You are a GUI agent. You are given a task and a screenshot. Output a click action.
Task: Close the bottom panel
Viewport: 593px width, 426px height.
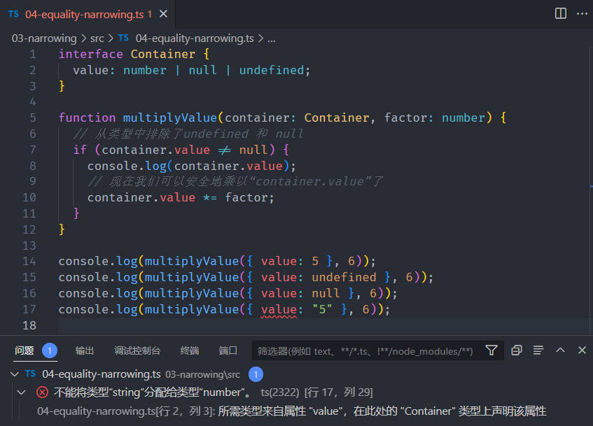click(582, 350)
